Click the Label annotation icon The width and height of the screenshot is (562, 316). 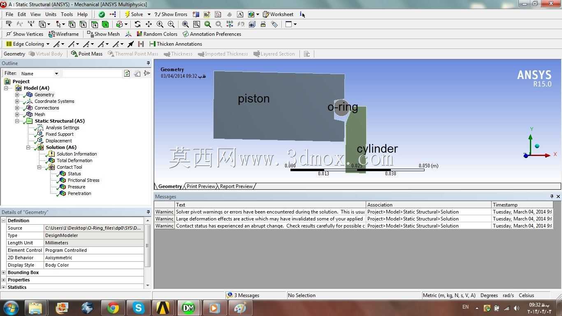tap(9, 24)
